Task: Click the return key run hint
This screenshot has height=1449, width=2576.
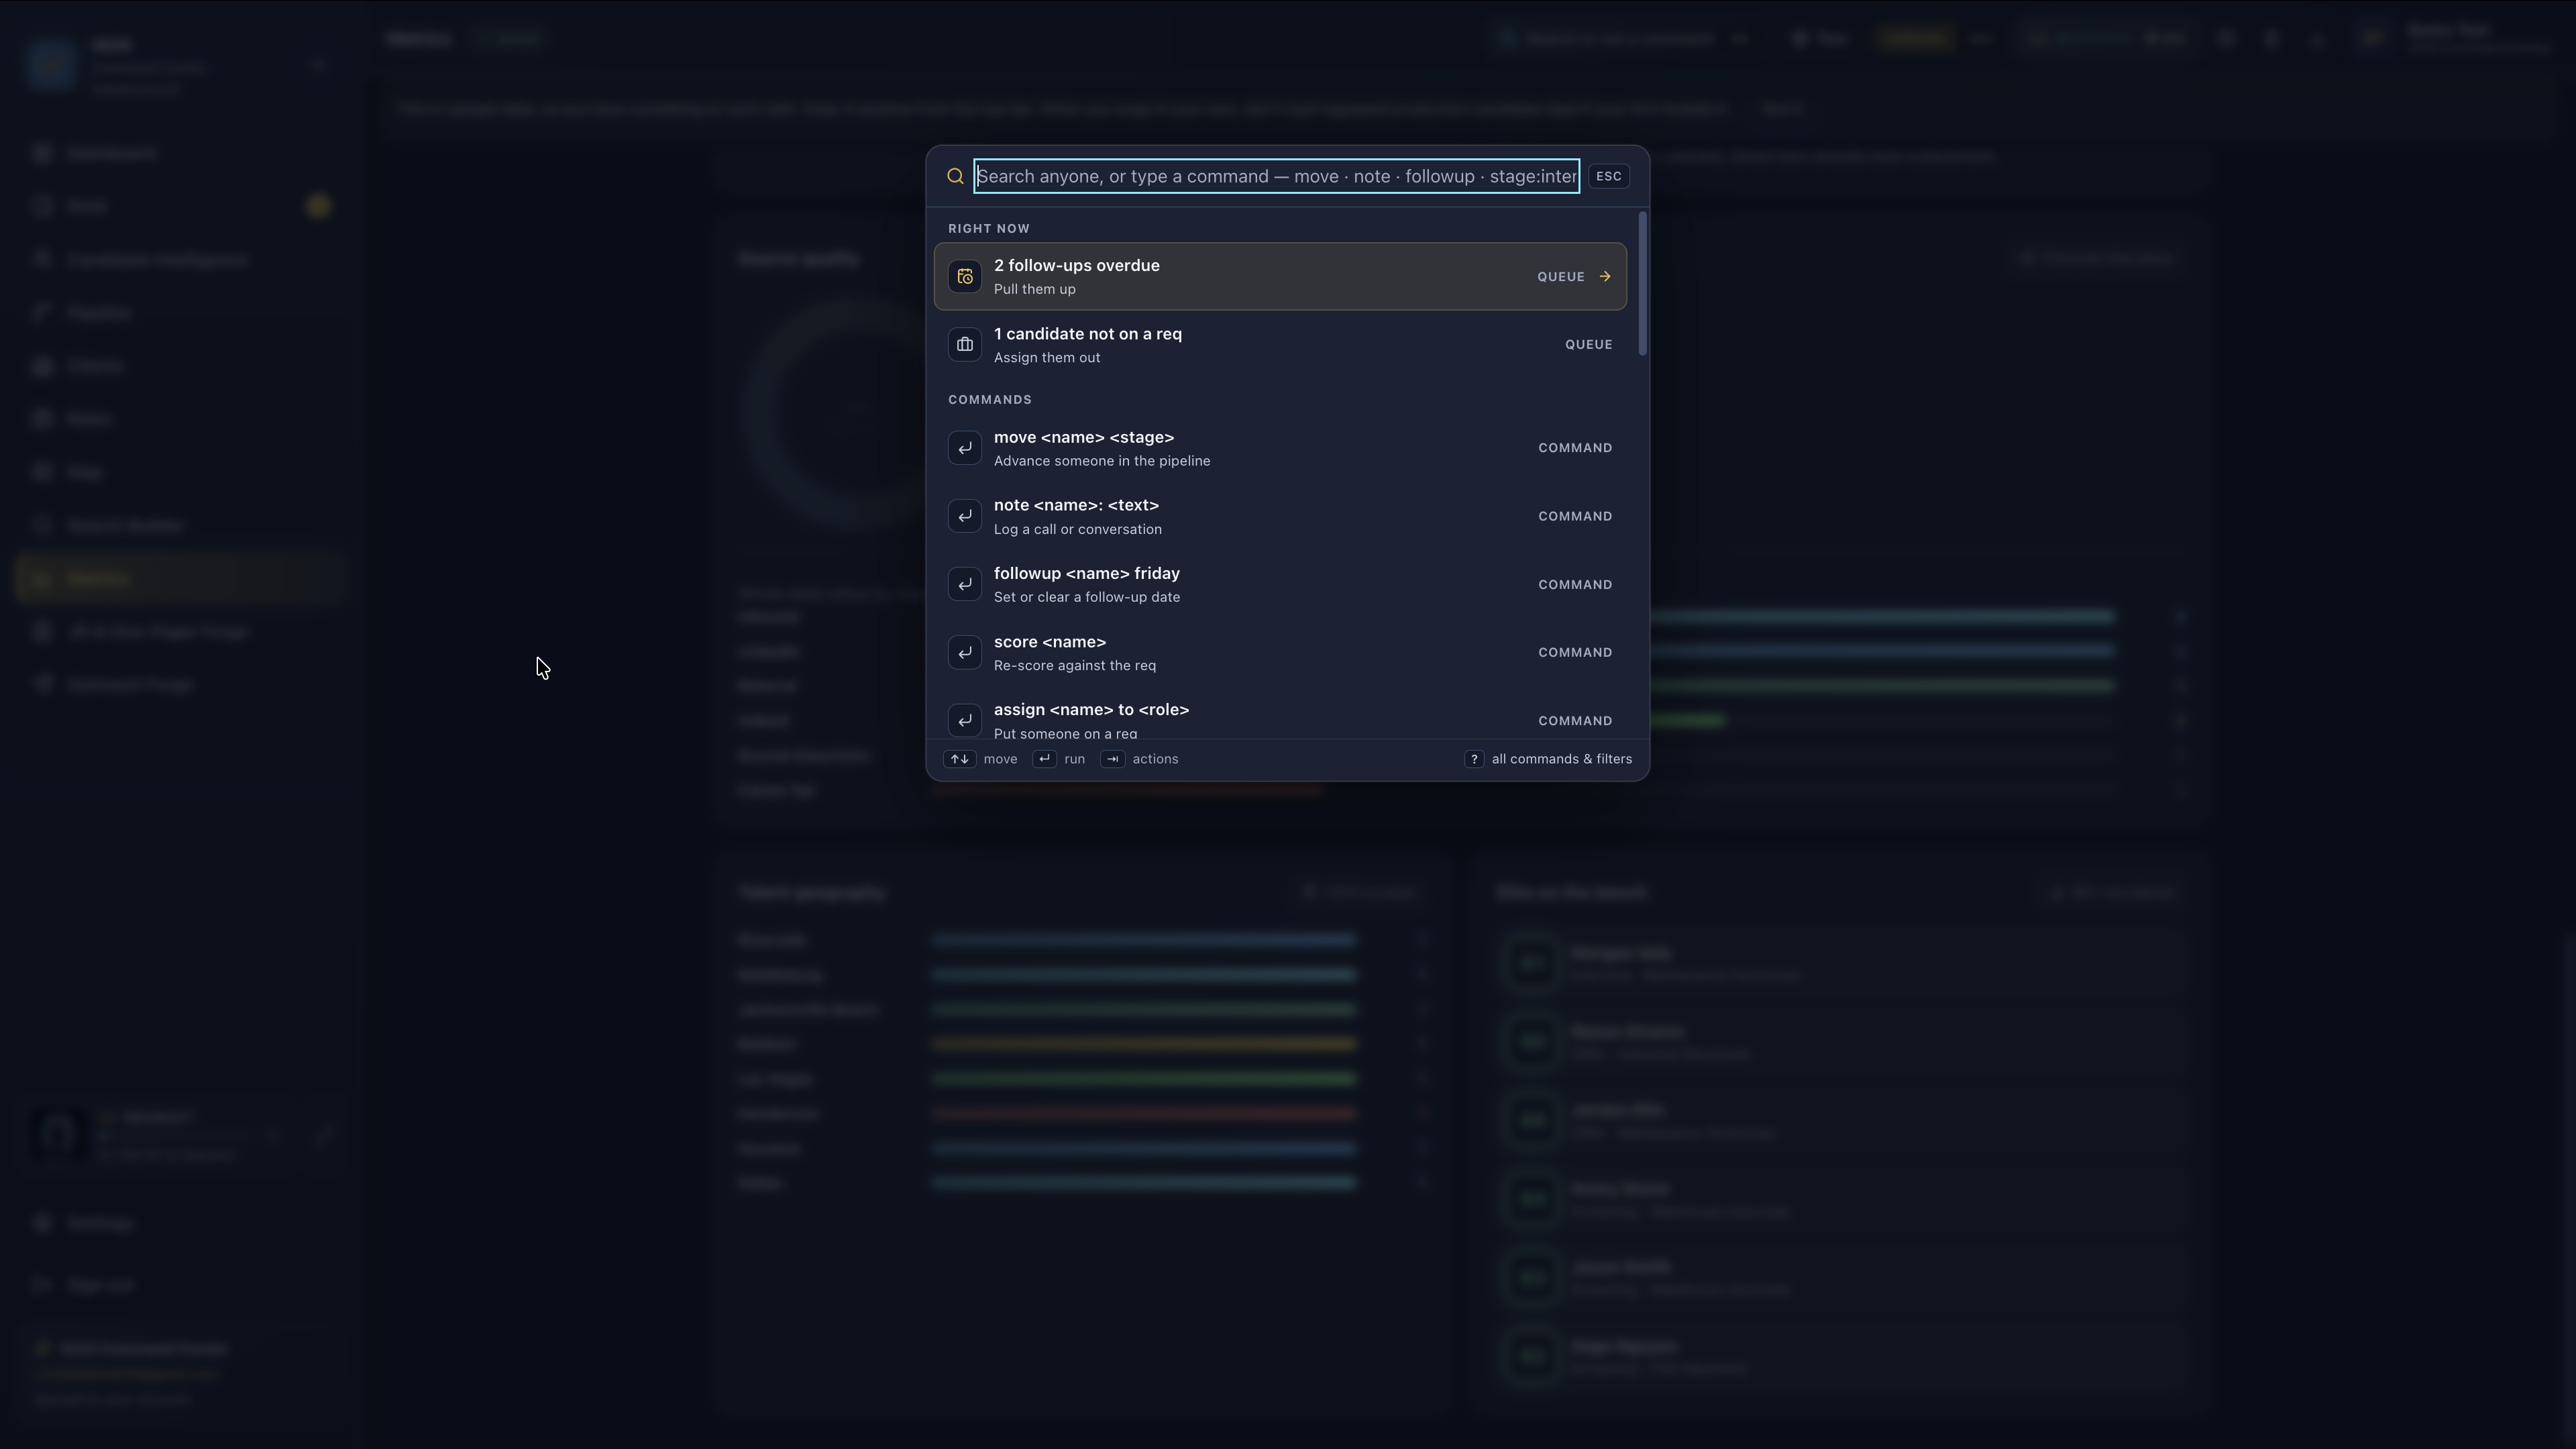Action: coord(1044,759)
